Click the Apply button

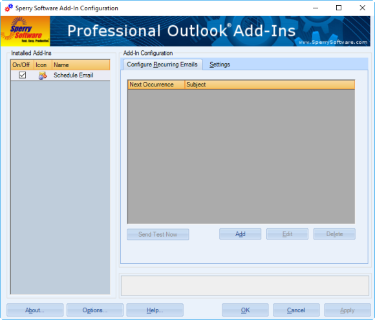[x=347, y=310]
